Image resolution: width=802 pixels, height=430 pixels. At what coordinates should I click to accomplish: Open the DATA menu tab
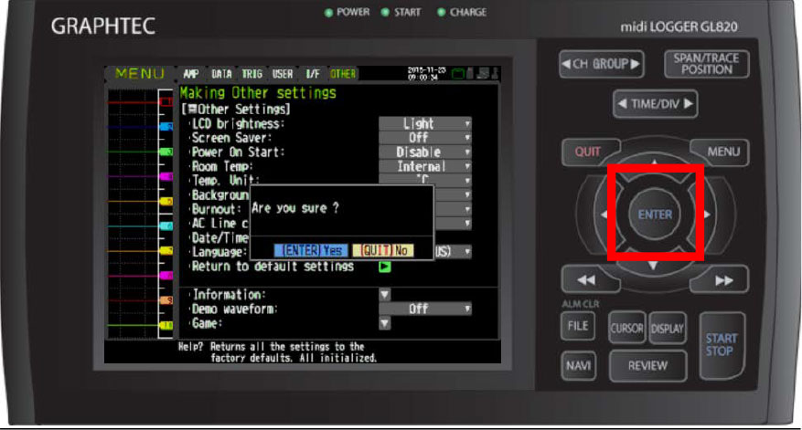221,74
